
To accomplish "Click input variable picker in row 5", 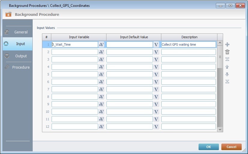I will 101,74.
